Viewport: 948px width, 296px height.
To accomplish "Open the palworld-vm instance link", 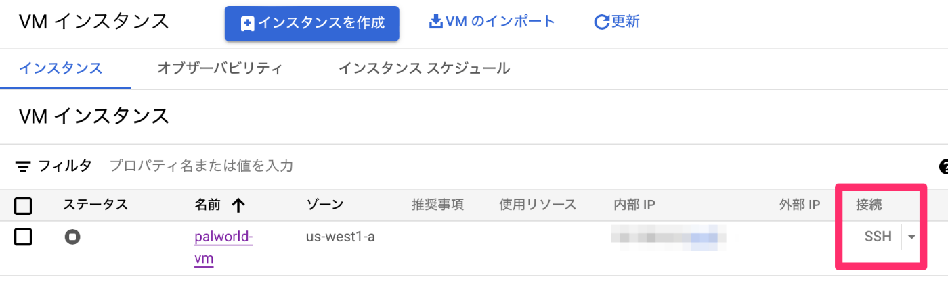I will (x=223, y=247).
